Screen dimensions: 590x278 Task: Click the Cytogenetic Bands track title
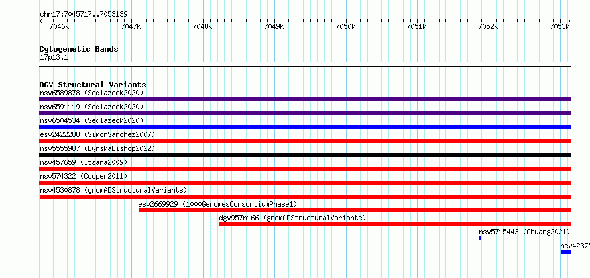(x=79, y=49)
